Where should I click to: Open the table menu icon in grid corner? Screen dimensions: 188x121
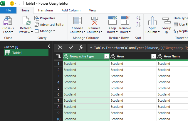click(x=58, y=56)
